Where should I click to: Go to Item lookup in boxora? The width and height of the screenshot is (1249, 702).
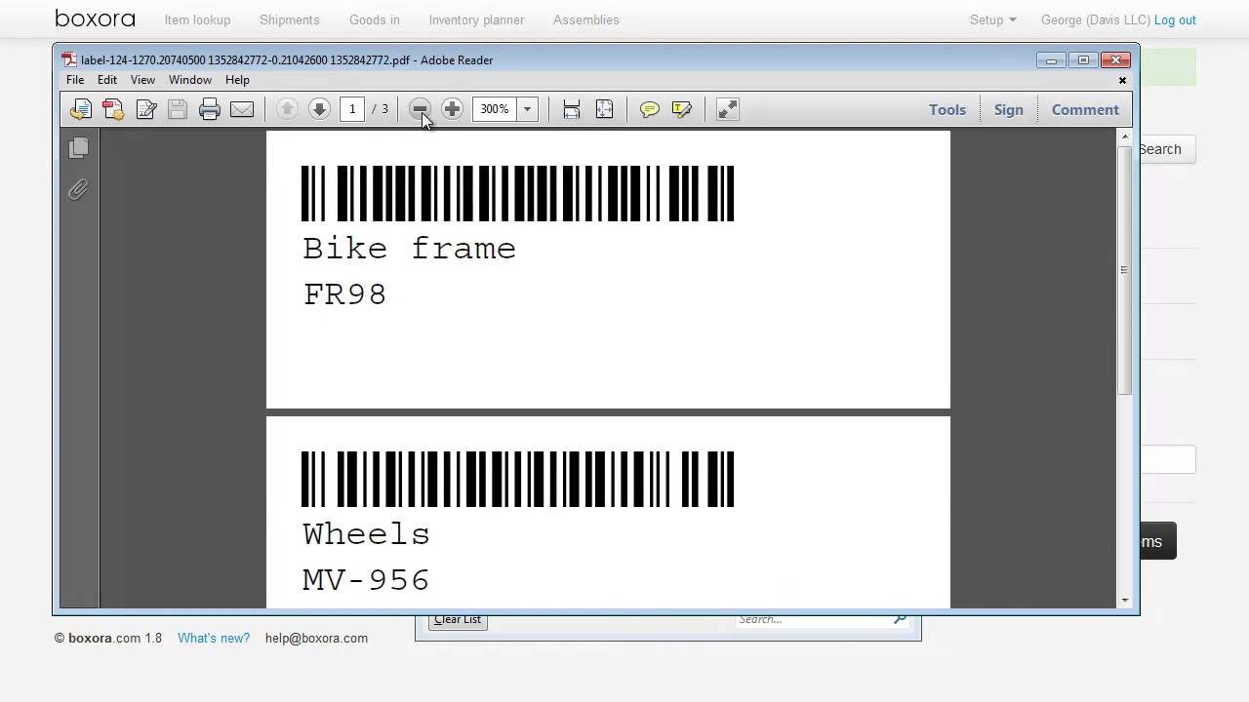197,19
